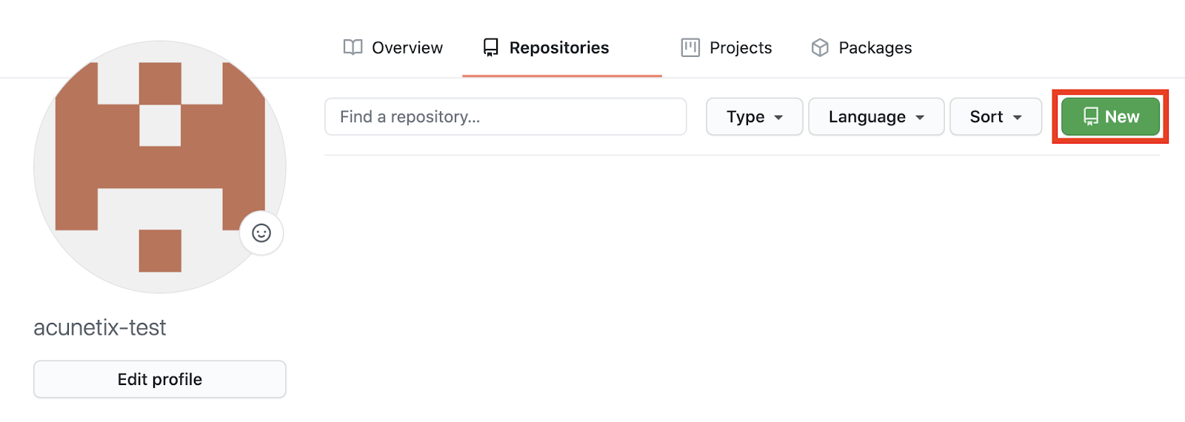Click the Edit profile button
This screenshot has height=422, width=1185.
click(x=160, y=379)
